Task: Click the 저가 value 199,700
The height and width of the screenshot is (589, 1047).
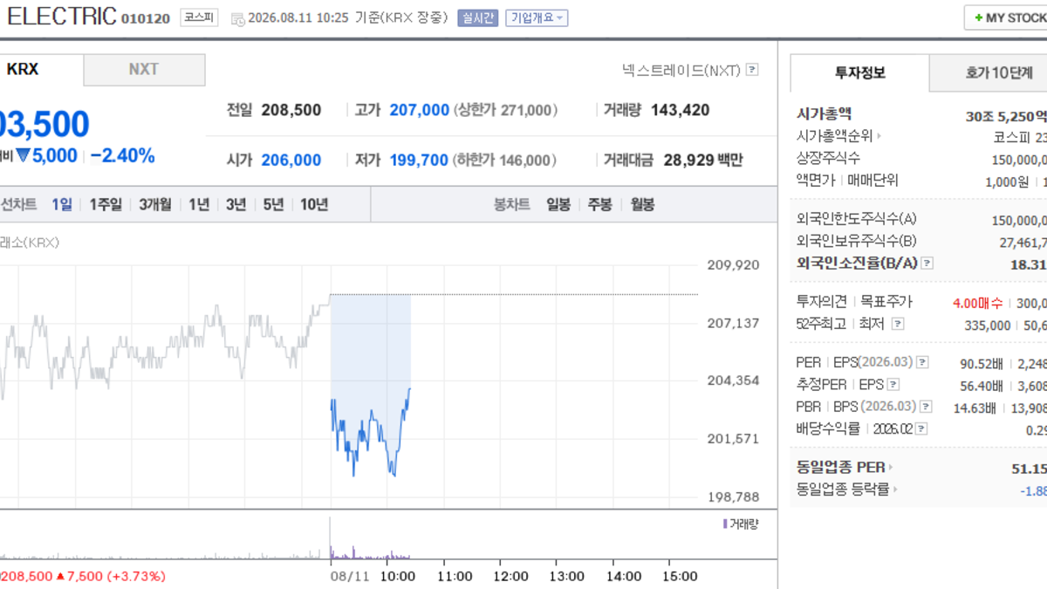Action: coord(419,160)
